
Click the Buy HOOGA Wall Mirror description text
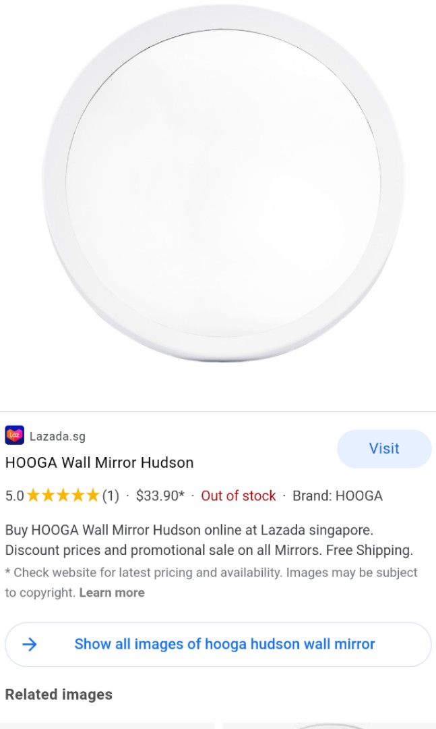coord(209,540)
